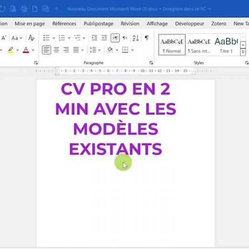This screenshot has width=249, height=249.
Task: Customize the quick access toolbar dropdown
Action: pos(57,9)
